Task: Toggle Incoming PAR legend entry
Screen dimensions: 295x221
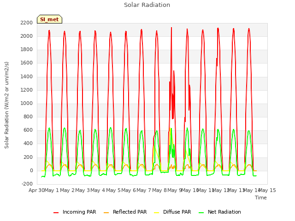Action: [x=75, y=212]
